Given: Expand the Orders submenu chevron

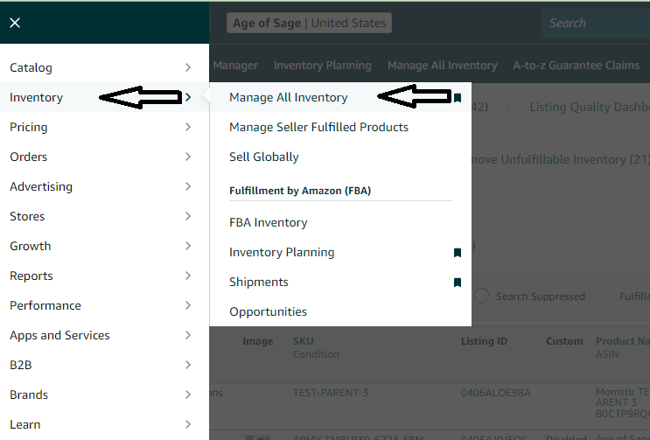Looking at the screenshot, I should point(188,157).
